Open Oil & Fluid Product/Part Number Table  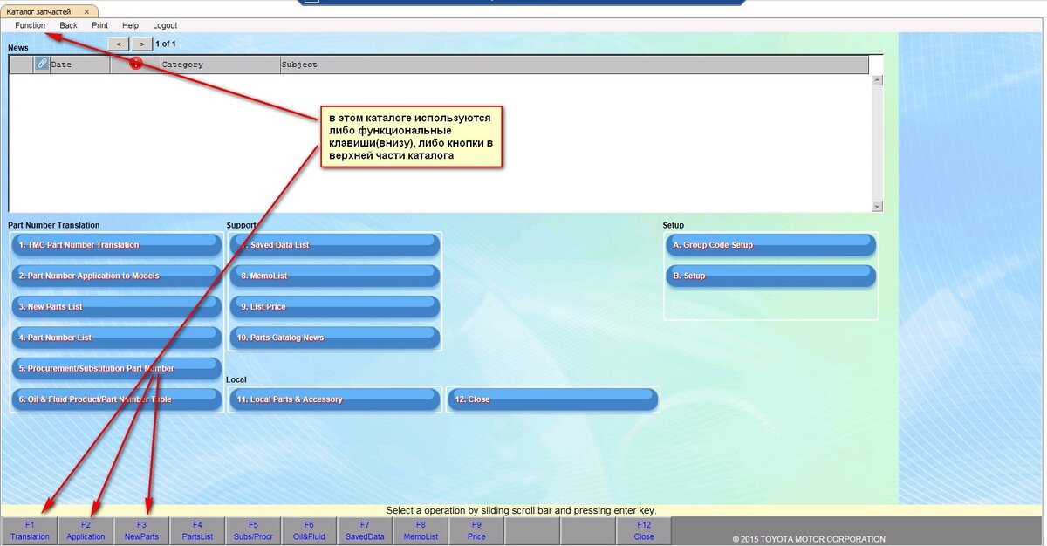point(117,399)
